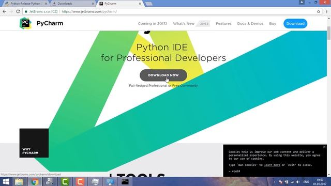
Task: Open the Chrome menu (three dots)
Action: coord(326,11)
